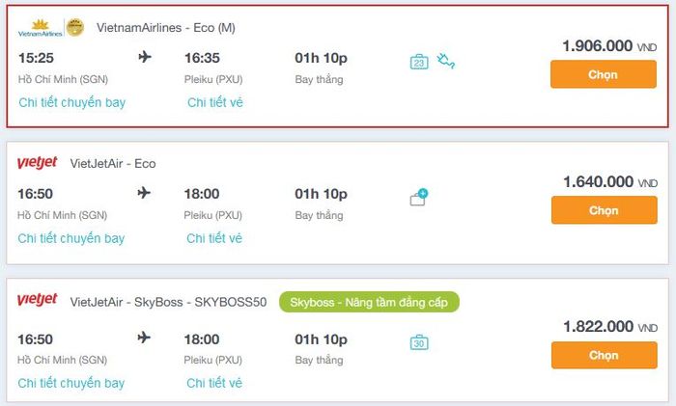676x406 pixels.
Task: View Chi tiết chuyến bay for VietJet Eco
Action: click(x=71, y=238)
